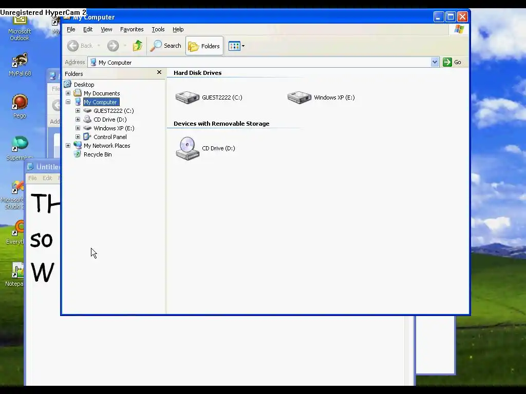Expand CD Drive (D:) tree node
The width and height of the screenshot is (526, 394).
click(x=78, y=119)
